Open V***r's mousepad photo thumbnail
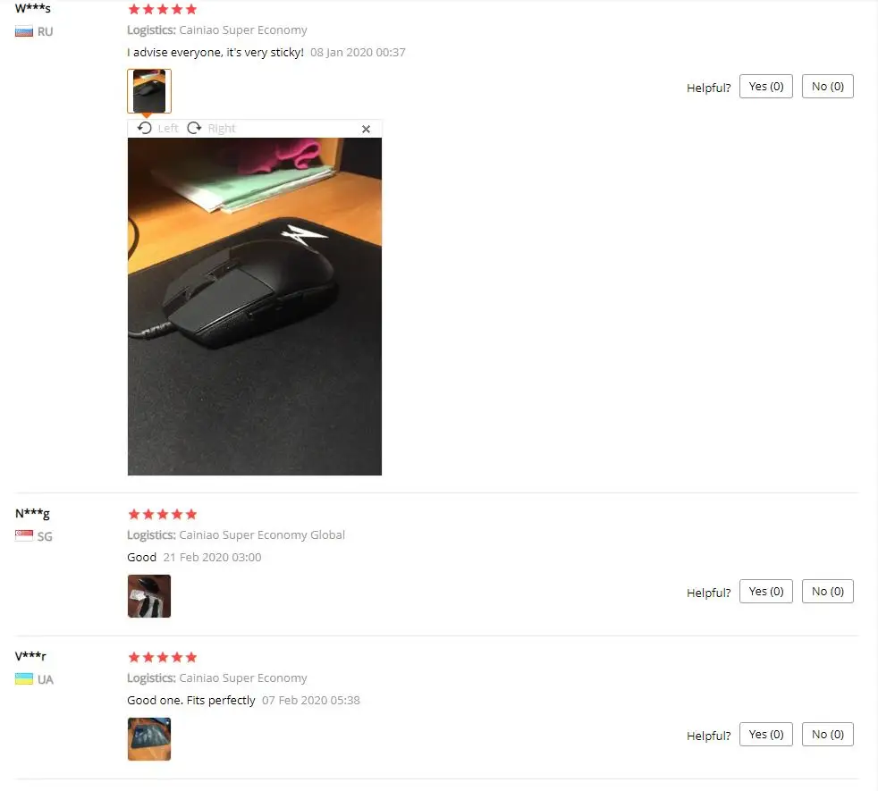The width and height of the screenshot is (878, 791). 149,739
